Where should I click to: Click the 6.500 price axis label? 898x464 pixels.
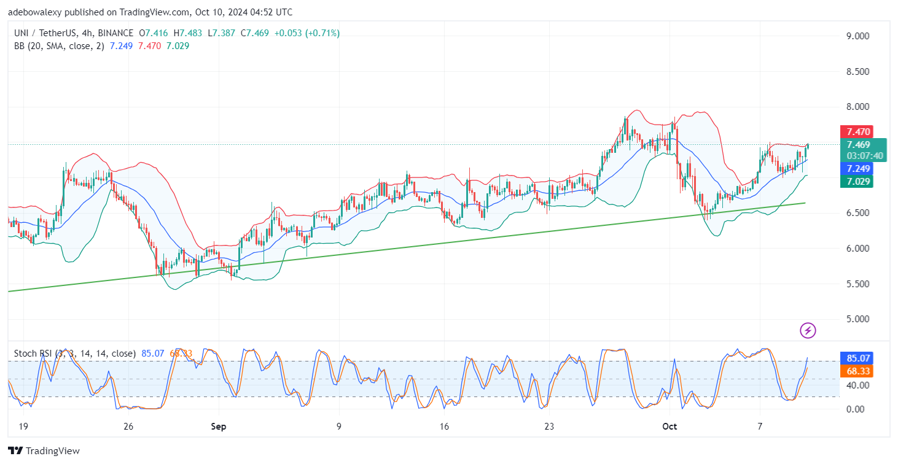click(857, 213)
